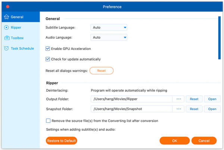Viewport: 224px width, 150px height.
Task: Click the Toolbox briefcase icon
Action: click(6, 38)
